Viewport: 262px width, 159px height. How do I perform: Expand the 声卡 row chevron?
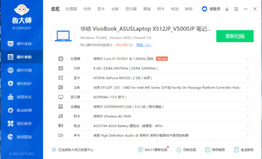coord(248,136)
